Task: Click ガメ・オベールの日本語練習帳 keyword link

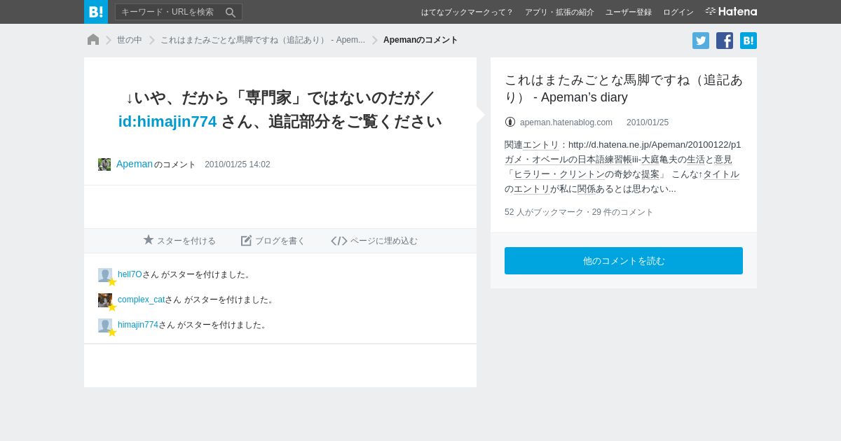Action: [568, 160]
